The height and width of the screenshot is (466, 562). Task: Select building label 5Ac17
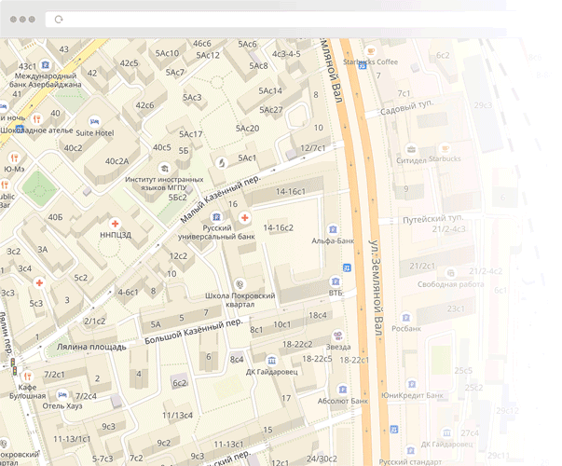tap(191, 134)
